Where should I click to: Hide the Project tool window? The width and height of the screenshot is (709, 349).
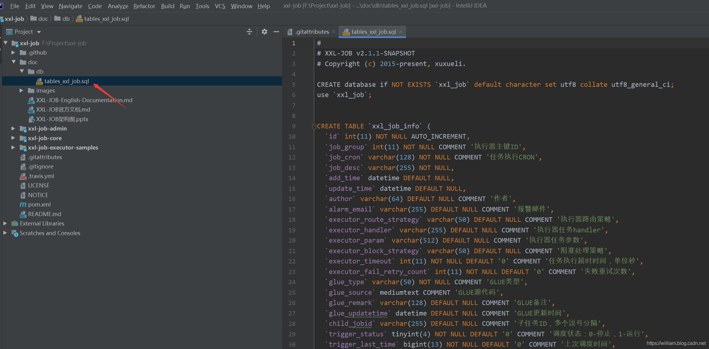point(276,32)
